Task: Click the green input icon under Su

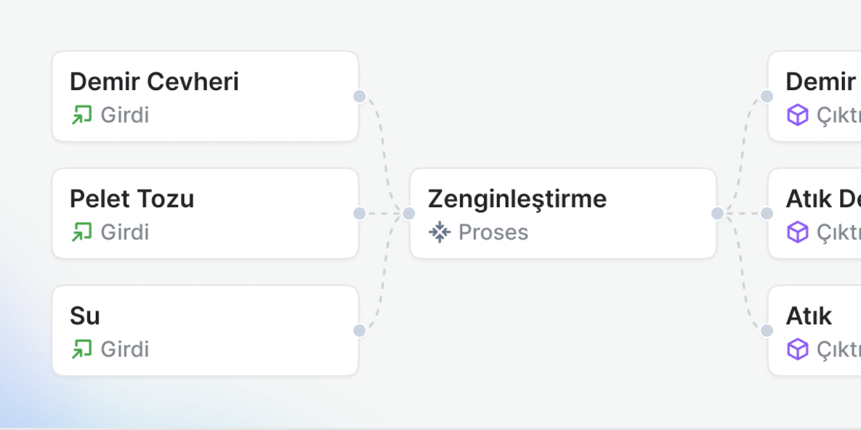Action: (x=81, y=349)
